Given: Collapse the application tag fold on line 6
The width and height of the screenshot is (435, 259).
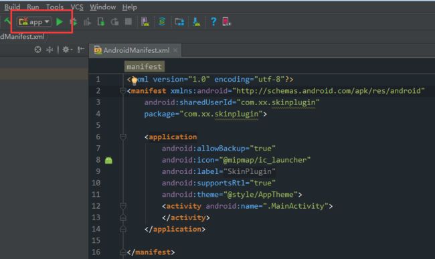Looking at the screenshot, I should pyautogui.click(x=123, y=137).
